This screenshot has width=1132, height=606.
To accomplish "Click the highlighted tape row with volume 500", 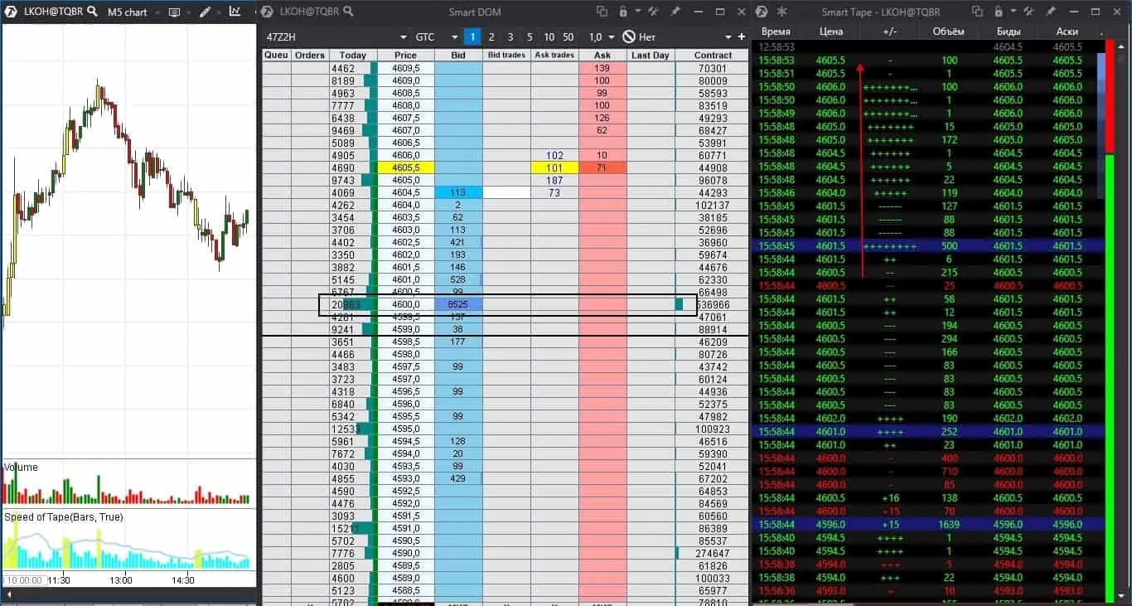I will click(928, 246).
